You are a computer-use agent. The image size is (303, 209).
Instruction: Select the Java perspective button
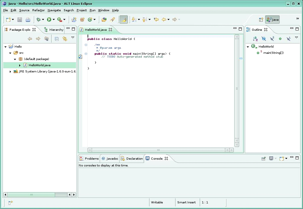click(x=272, y=20)
